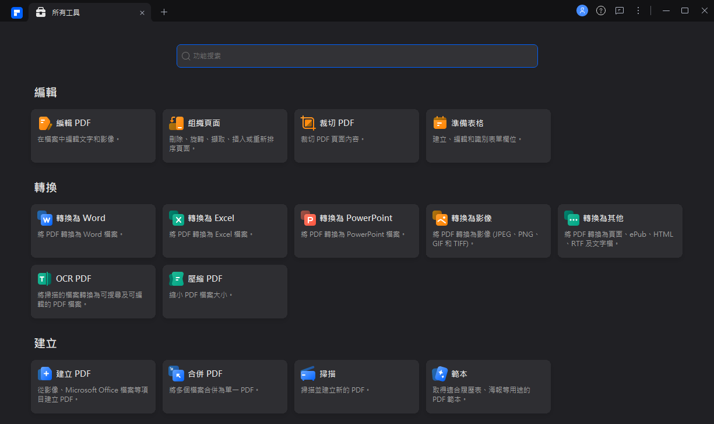Click text '在檔案中編輯文字和影像。'
Viewport: 714px width, 424px height.
(79, 139)
